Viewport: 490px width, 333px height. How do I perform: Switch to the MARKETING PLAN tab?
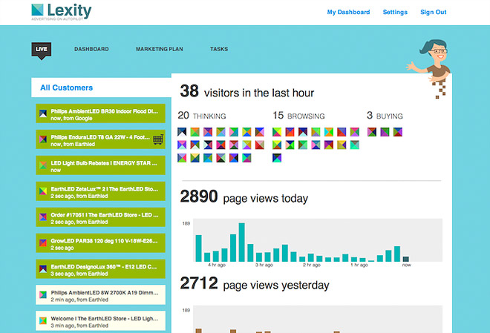[160, 49]
